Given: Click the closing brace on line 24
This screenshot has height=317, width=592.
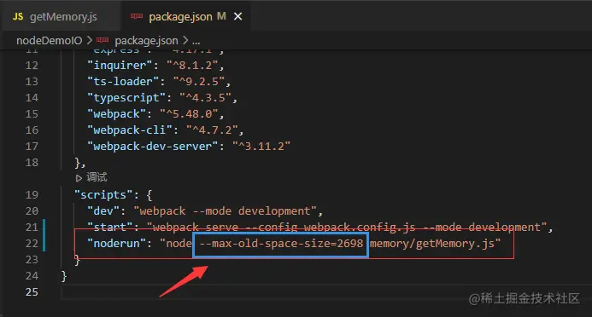Looking at the screenshot, I should (64, 276).
